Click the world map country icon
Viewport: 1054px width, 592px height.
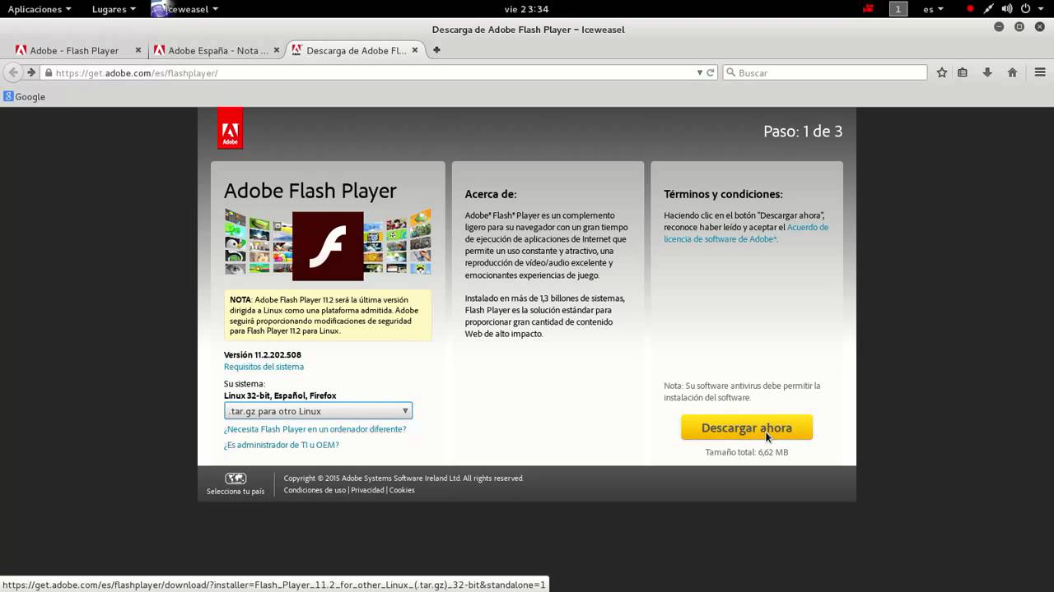click(x=236, y=478)
